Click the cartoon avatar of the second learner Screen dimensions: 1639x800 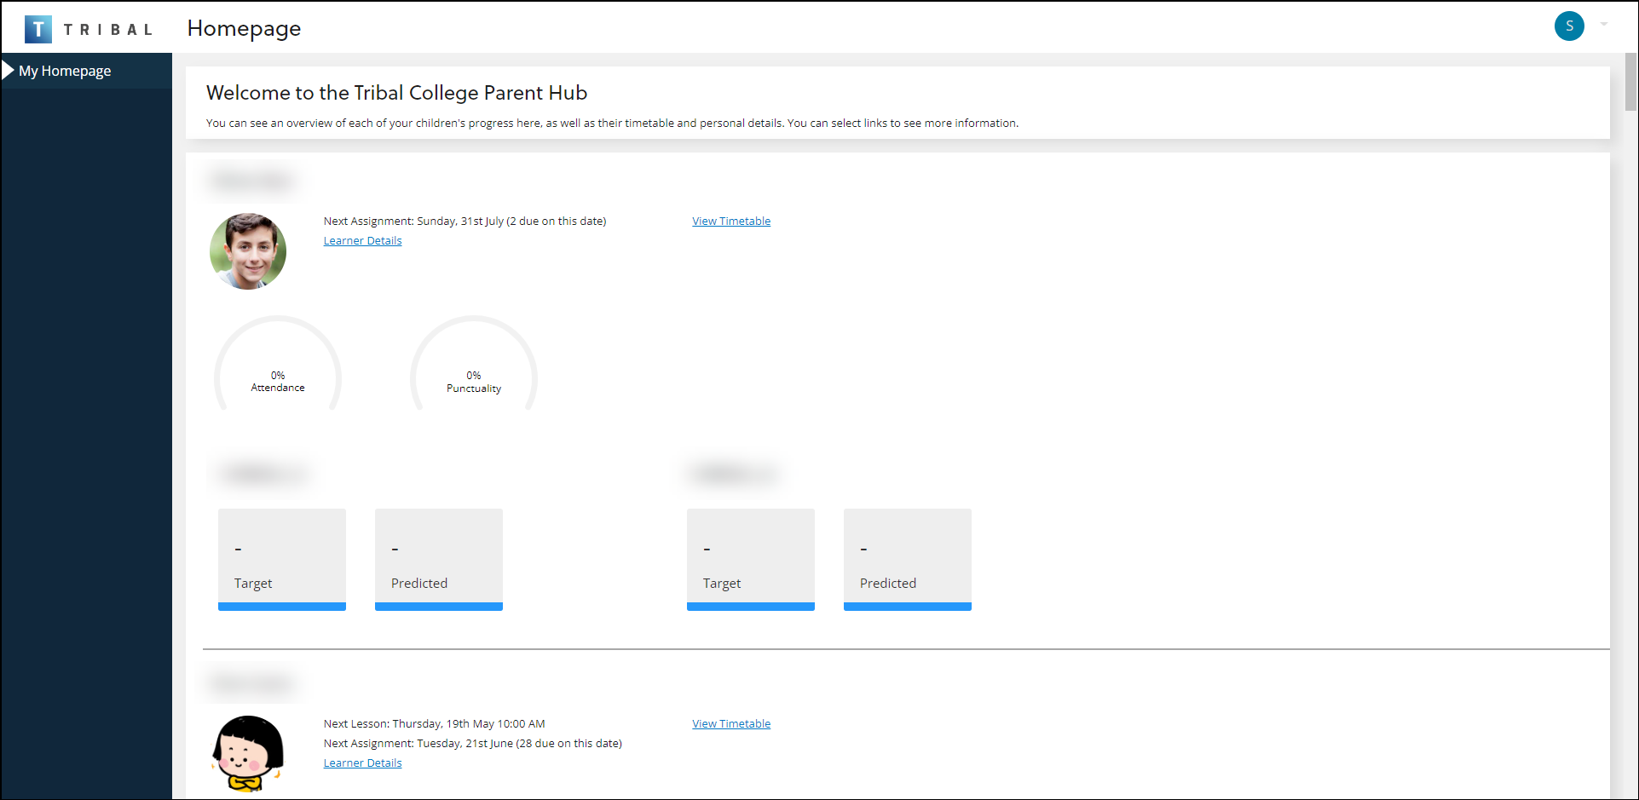tap(248, 753)
